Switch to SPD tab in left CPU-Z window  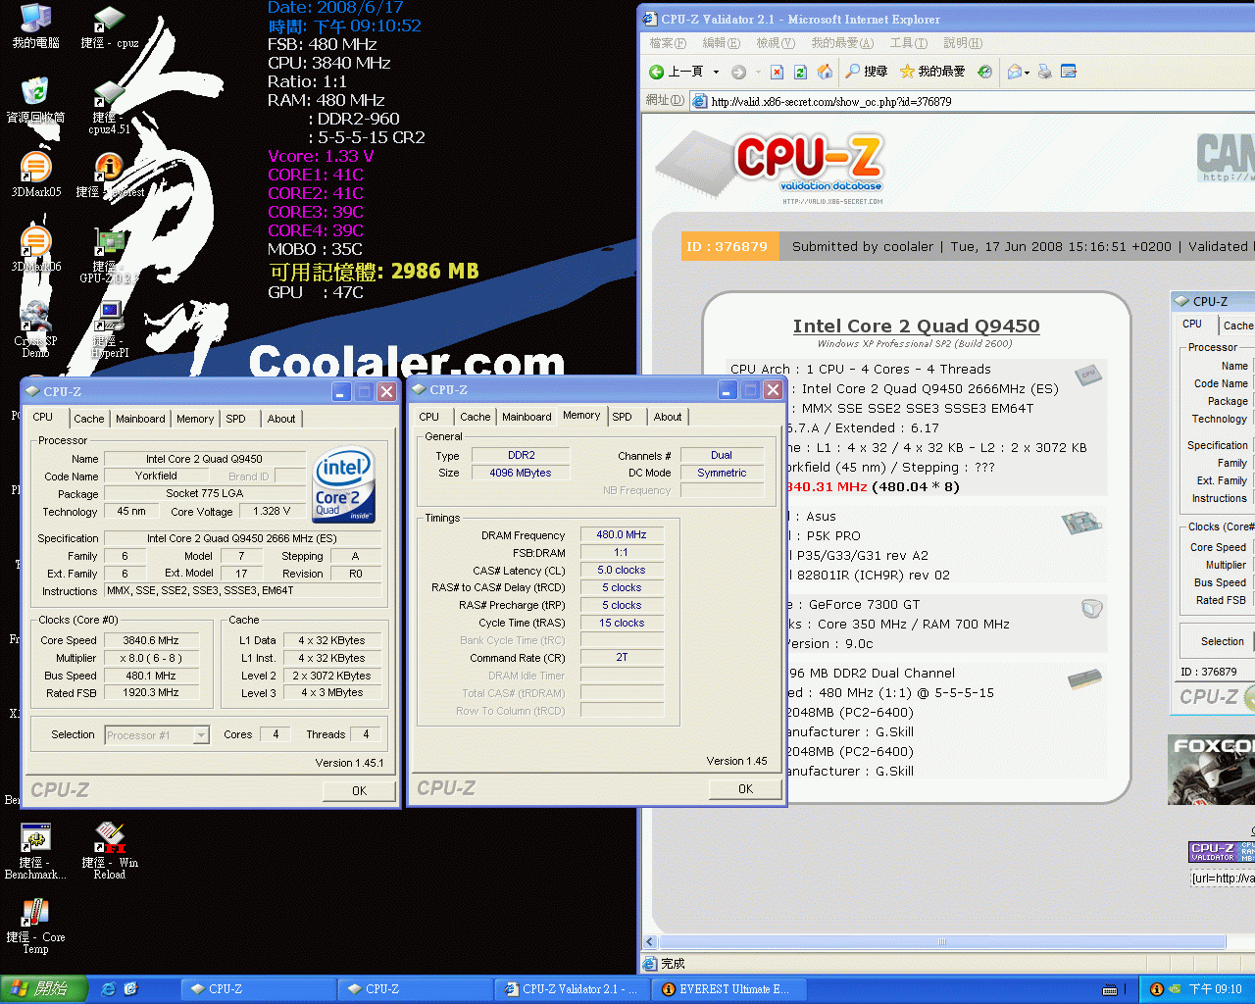(236, 419)
